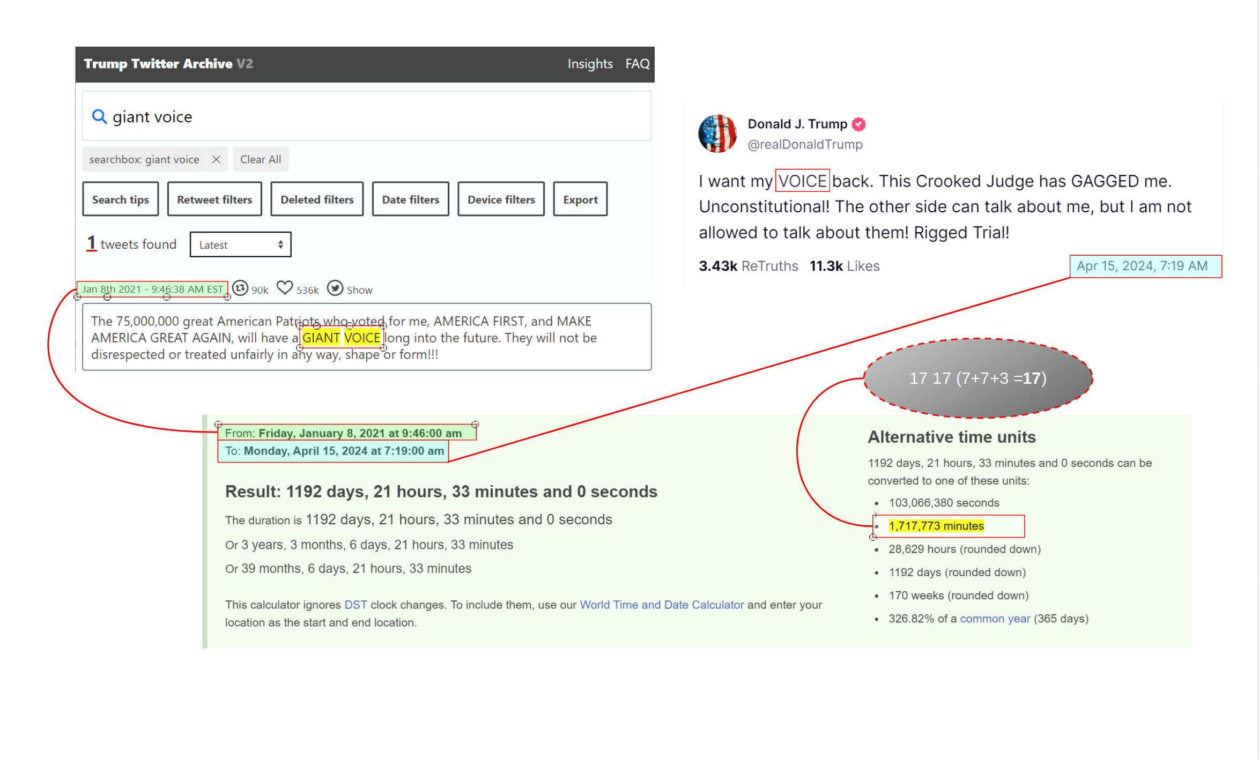
Task: Click the @realDonaldTrump handle
Action: tap(805, 144)
